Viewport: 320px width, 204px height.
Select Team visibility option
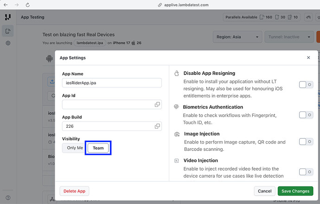tap(98, 148)
